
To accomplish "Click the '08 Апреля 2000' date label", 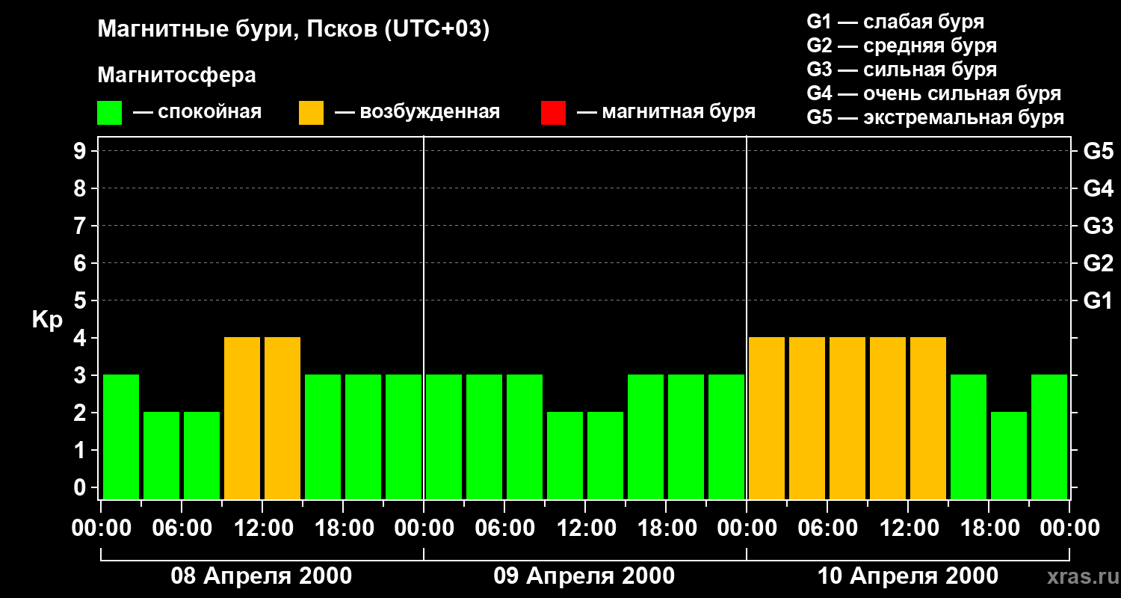I will point(262,576).
